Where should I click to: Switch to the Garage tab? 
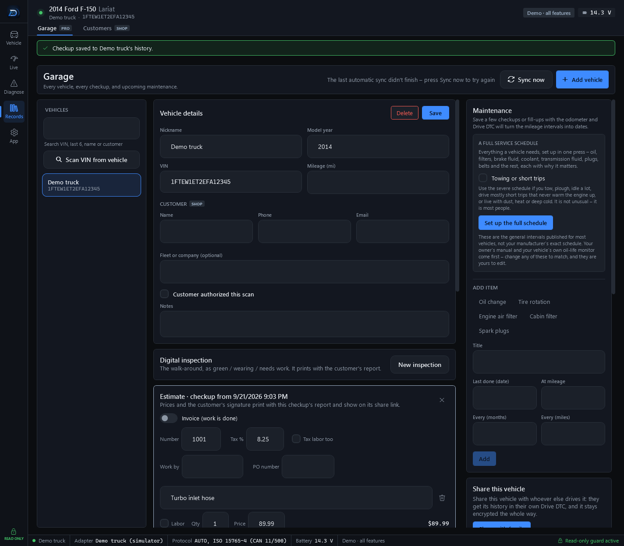pyautogui.click(x=54, y=28)
